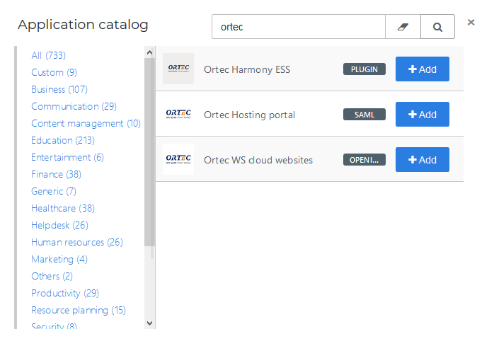Open Communication (29) category
Image resolution: width=494 pixels, height=346 pixels.
pos(74,107)
